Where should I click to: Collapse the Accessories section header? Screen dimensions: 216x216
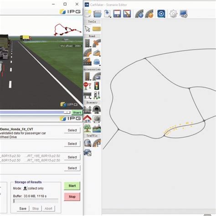tap(92, 69)
